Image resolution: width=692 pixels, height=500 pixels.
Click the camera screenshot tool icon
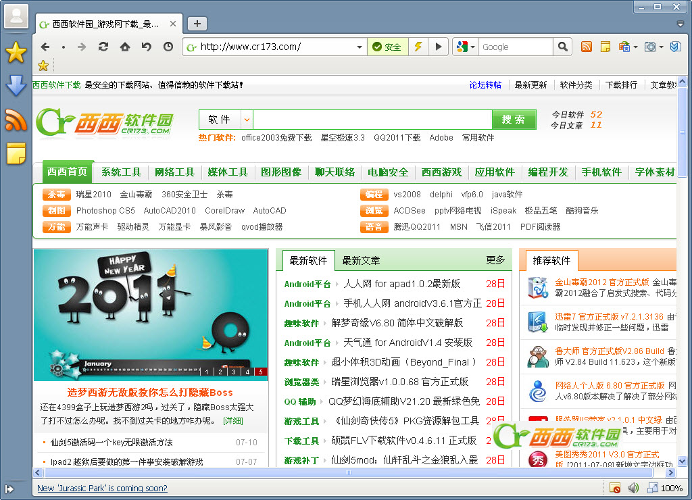pos(650,47)
